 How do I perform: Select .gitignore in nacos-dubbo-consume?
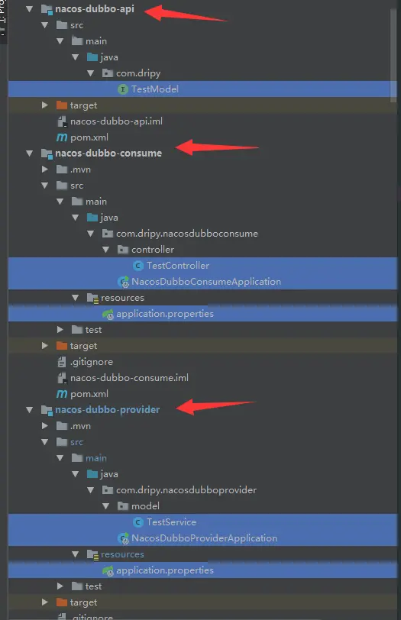92,362
